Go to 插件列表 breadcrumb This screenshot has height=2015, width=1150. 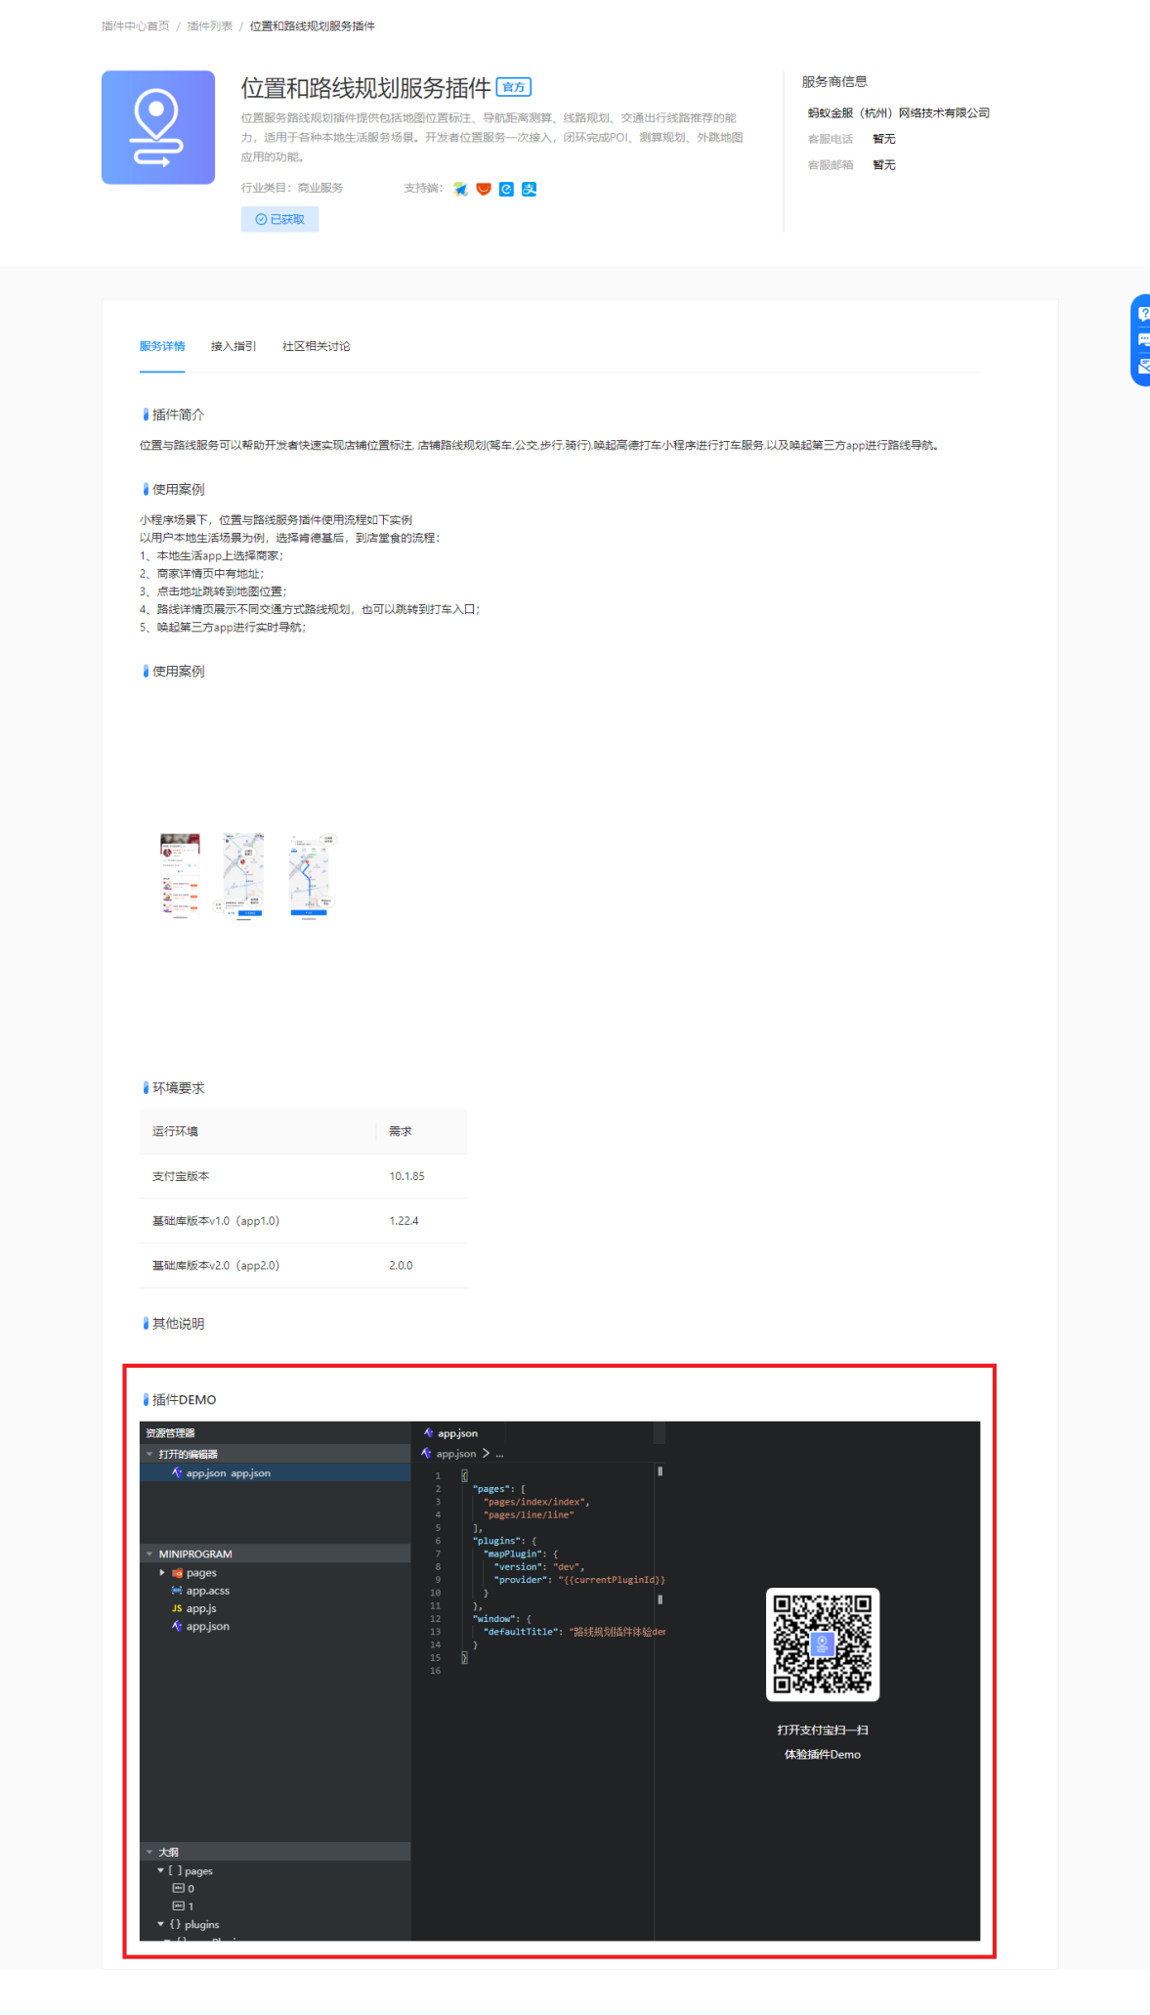tap(210, 26)
